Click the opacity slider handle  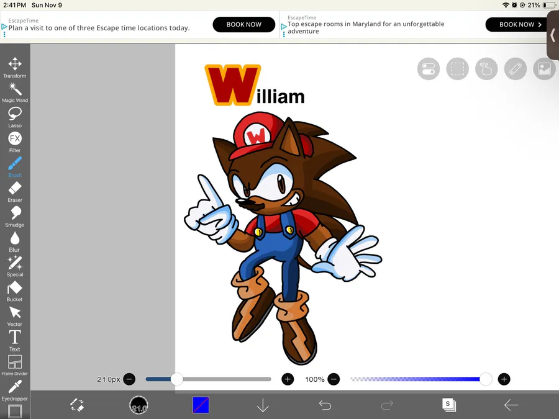(486, 379)
